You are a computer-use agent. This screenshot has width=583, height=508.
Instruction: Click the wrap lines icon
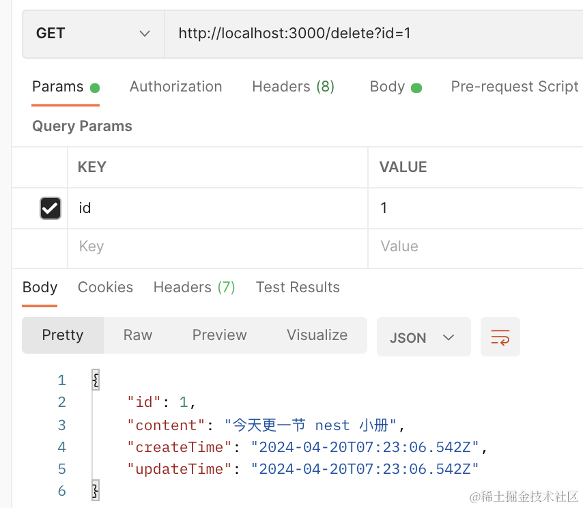click(500, 337)
